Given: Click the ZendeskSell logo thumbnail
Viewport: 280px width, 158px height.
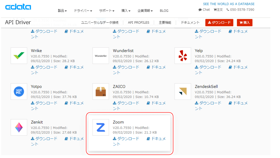Looking at the screenshot, I should (x=183, y=92).
